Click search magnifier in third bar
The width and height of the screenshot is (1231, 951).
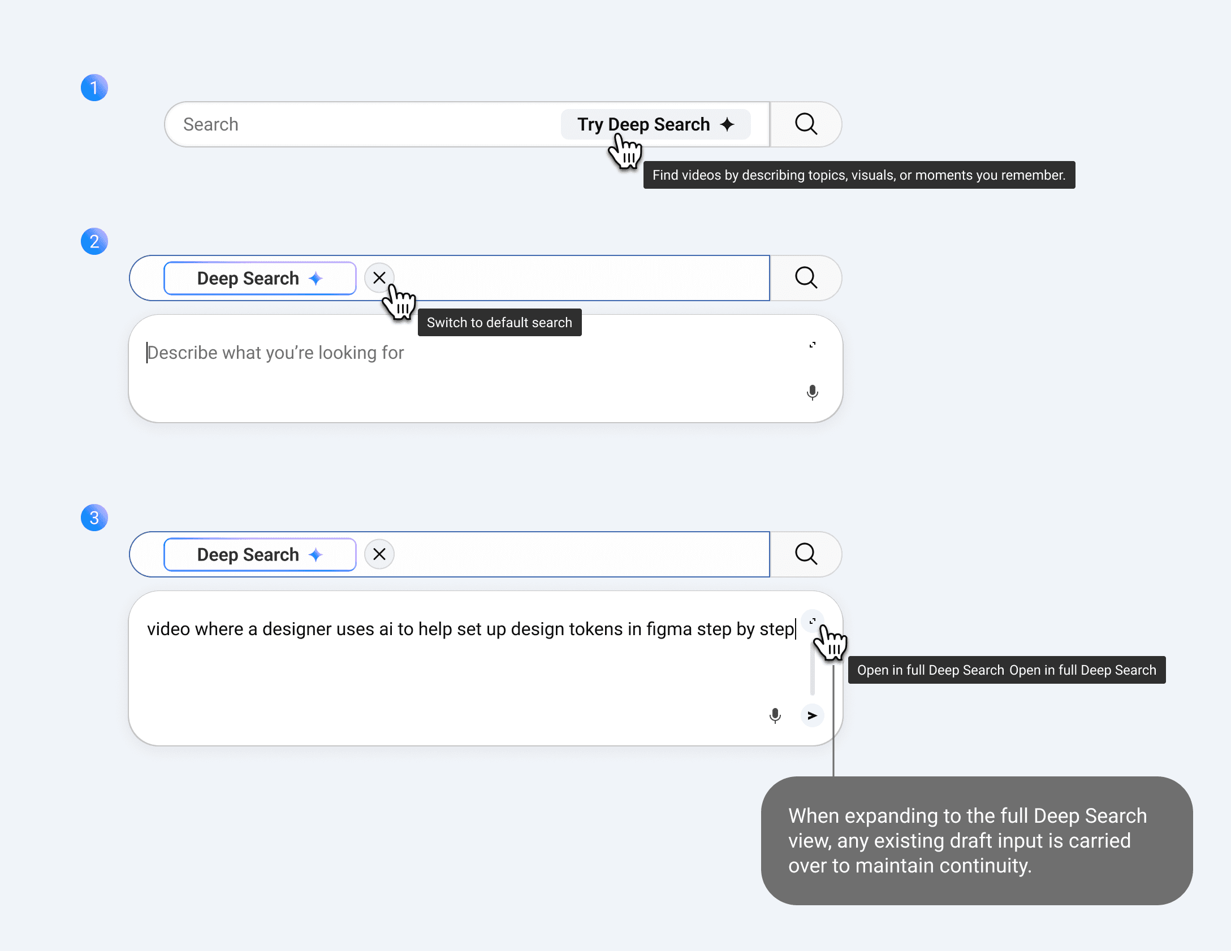point(806,554)
